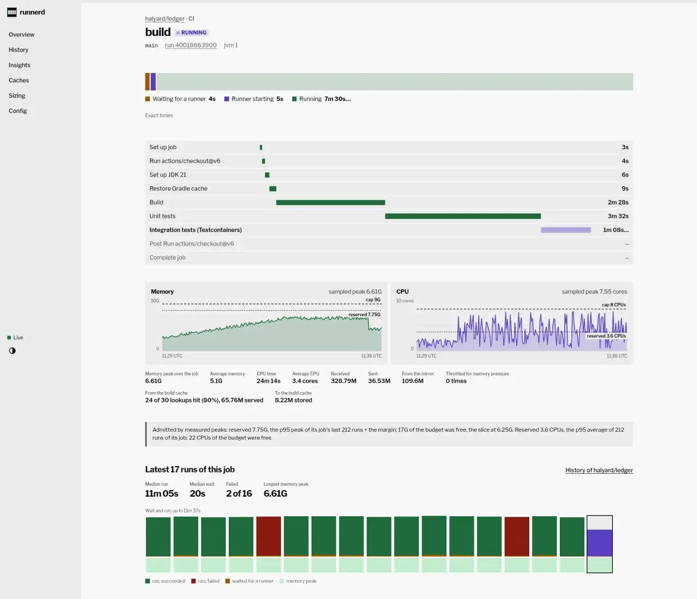Open the Config section
Viewport: 697px width, 599px height.
click(18, 111)
